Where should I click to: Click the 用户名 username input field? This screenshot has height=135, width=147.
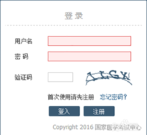(89, 41)
